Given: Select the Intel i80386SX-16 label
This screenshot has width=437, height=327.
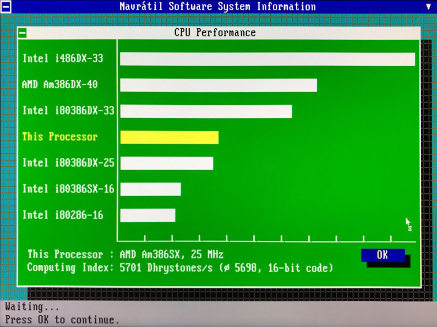Looking at the screenshot, I should tap(68, 189).
